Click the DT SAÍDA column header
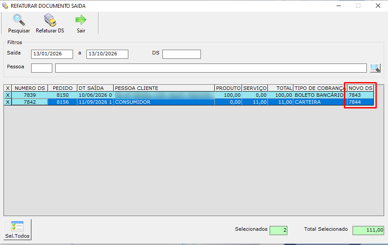This screenshot has width=388, height=245. click(x=95, y=88)
